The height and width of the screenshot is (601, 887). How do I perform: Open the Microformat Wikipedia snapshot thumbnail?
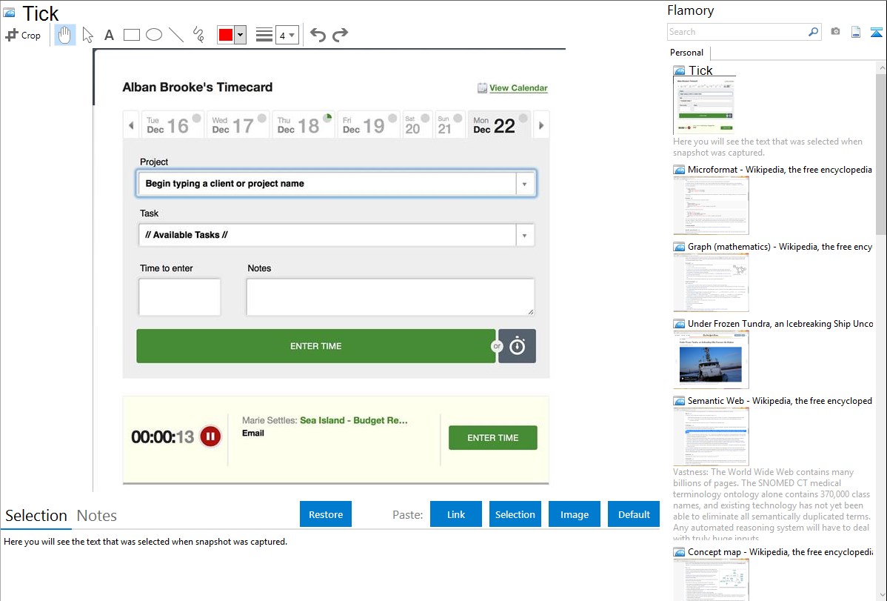(x=711, y=205)
